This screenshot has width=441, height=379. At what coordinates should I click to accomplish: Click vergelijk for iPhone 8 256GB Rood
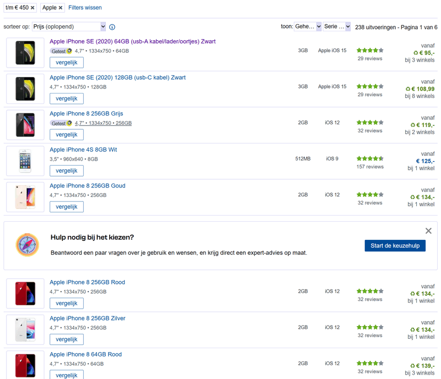(x=67, y=303)
